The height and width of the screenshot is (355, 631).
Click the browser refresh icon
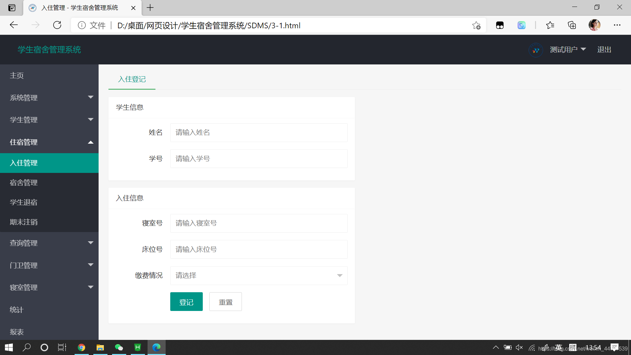click(57, 25)
